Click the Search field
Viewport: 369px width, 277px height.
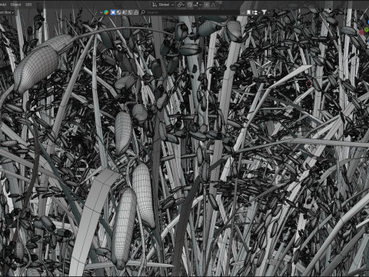[x=191, y=12]
